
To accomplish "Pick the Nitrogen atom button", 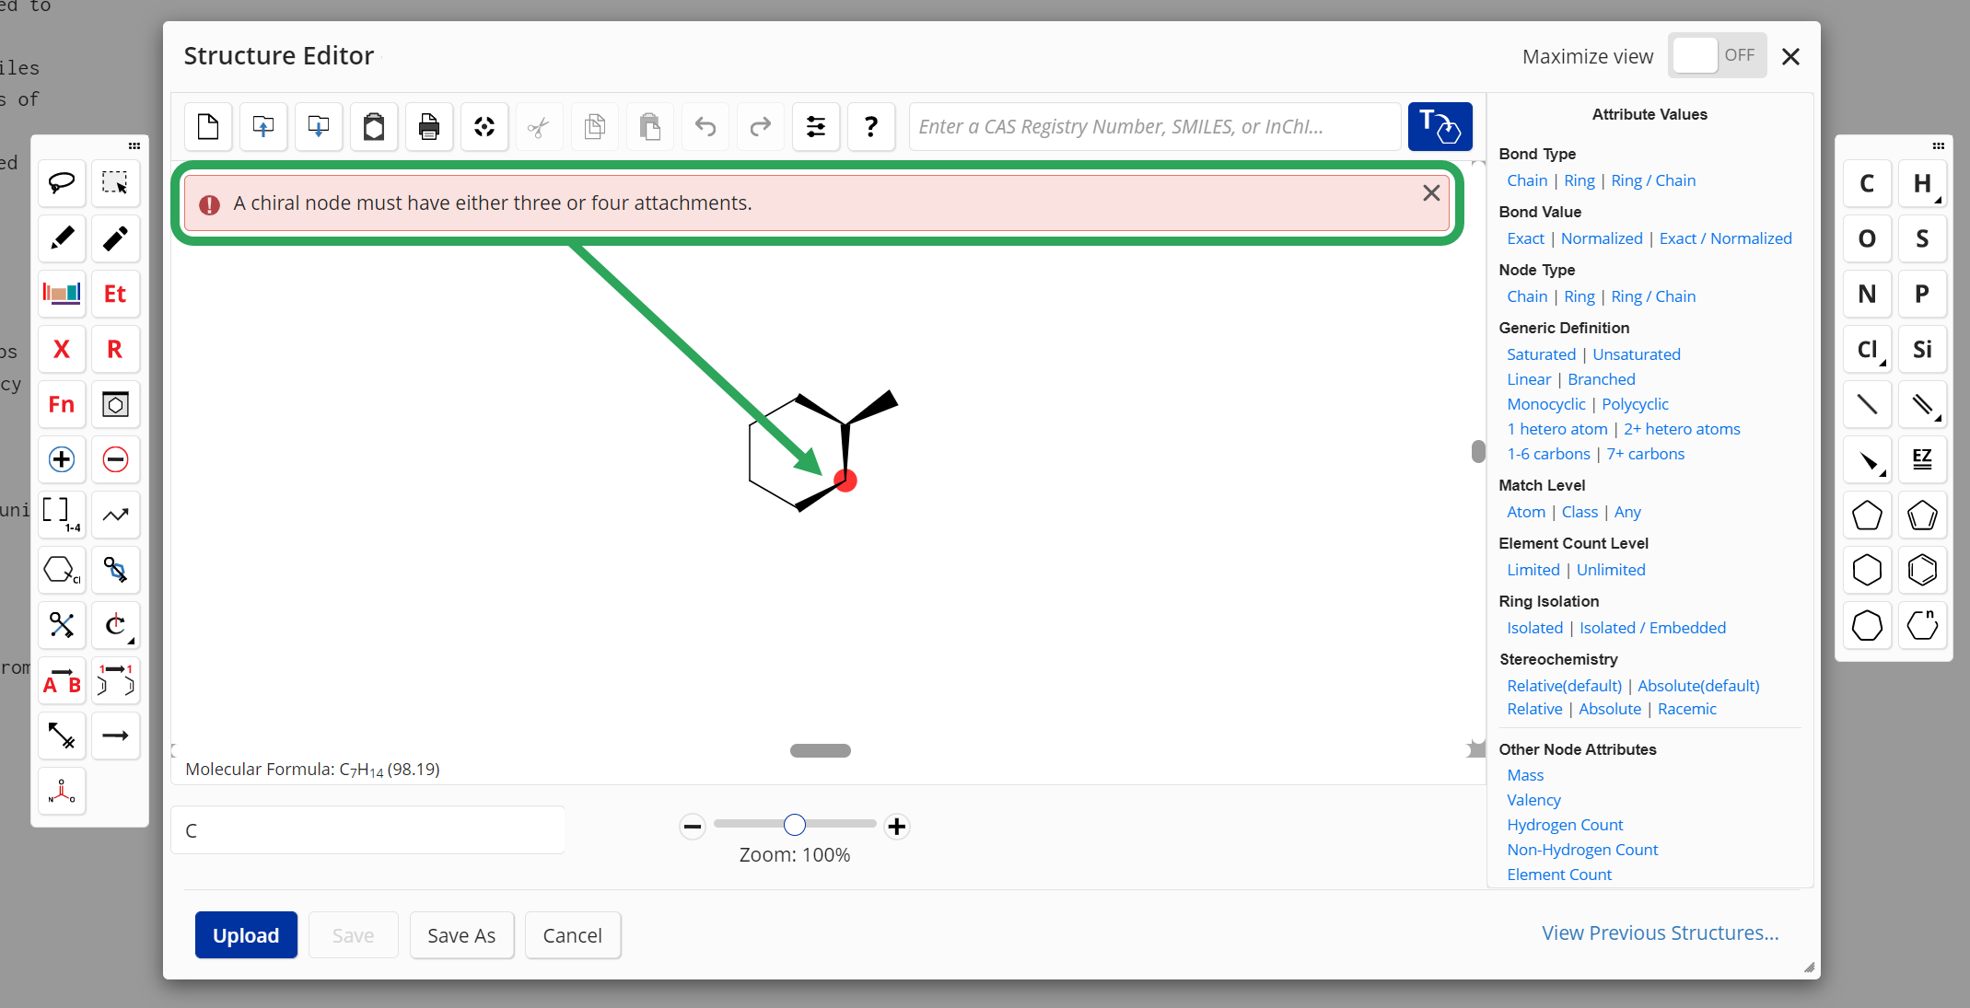I will tap(1867, 294).
